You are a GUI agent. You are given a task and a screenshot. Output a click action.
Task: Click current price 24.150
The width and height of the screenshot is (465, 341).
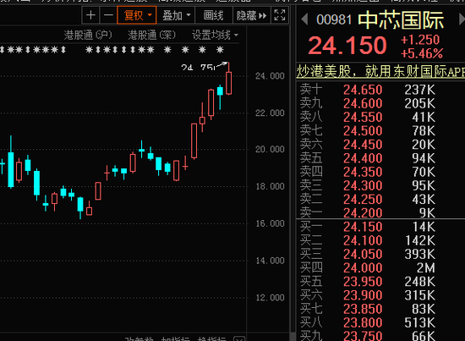(x=347, y=46)
